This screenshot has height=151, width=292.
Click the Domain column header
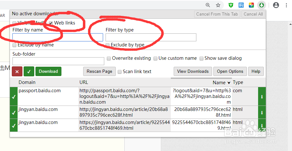(27, 82)
